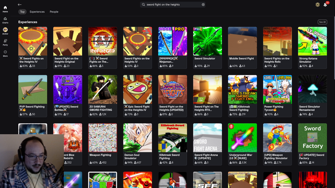Open Power Fighting Tycoon thumbnail
335x188 pixels.
pyautogui.click(x=277, y=89)
